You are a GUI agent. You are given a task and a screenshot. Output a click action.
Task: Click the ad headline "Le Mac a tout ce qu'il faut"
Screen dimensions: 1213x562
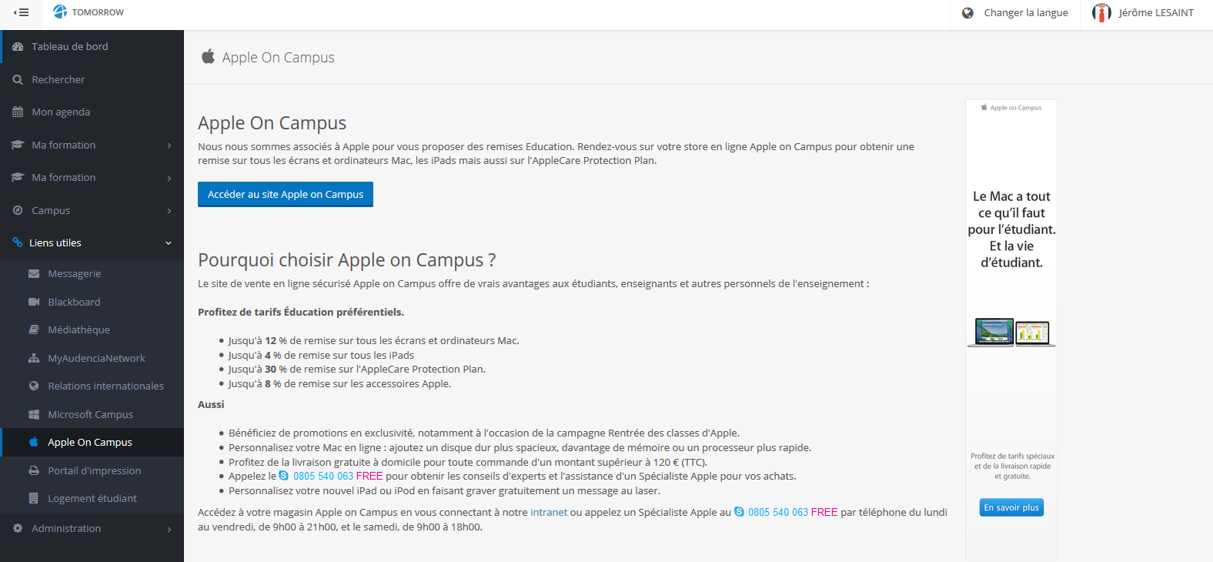click(1011, 229)
